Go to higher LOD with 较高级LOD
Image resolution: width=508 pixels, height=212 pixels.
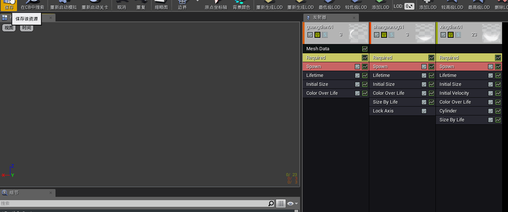[452, 5]
